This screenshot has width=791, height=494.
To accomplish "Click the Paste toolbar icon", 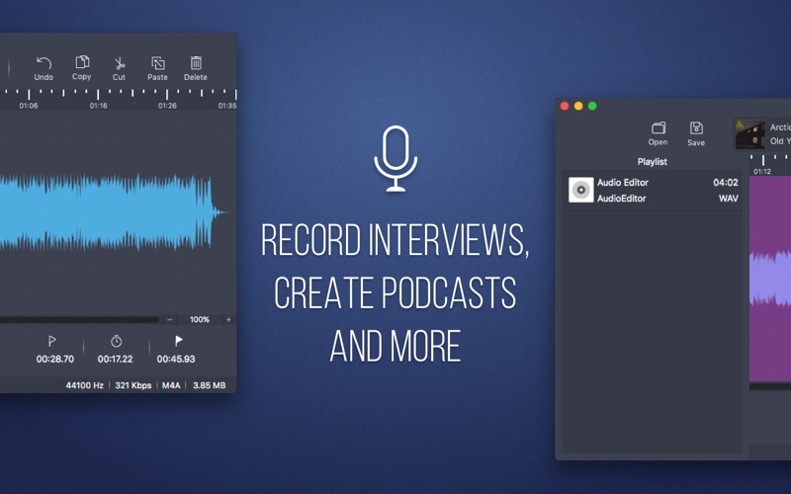I will (158, 63).
